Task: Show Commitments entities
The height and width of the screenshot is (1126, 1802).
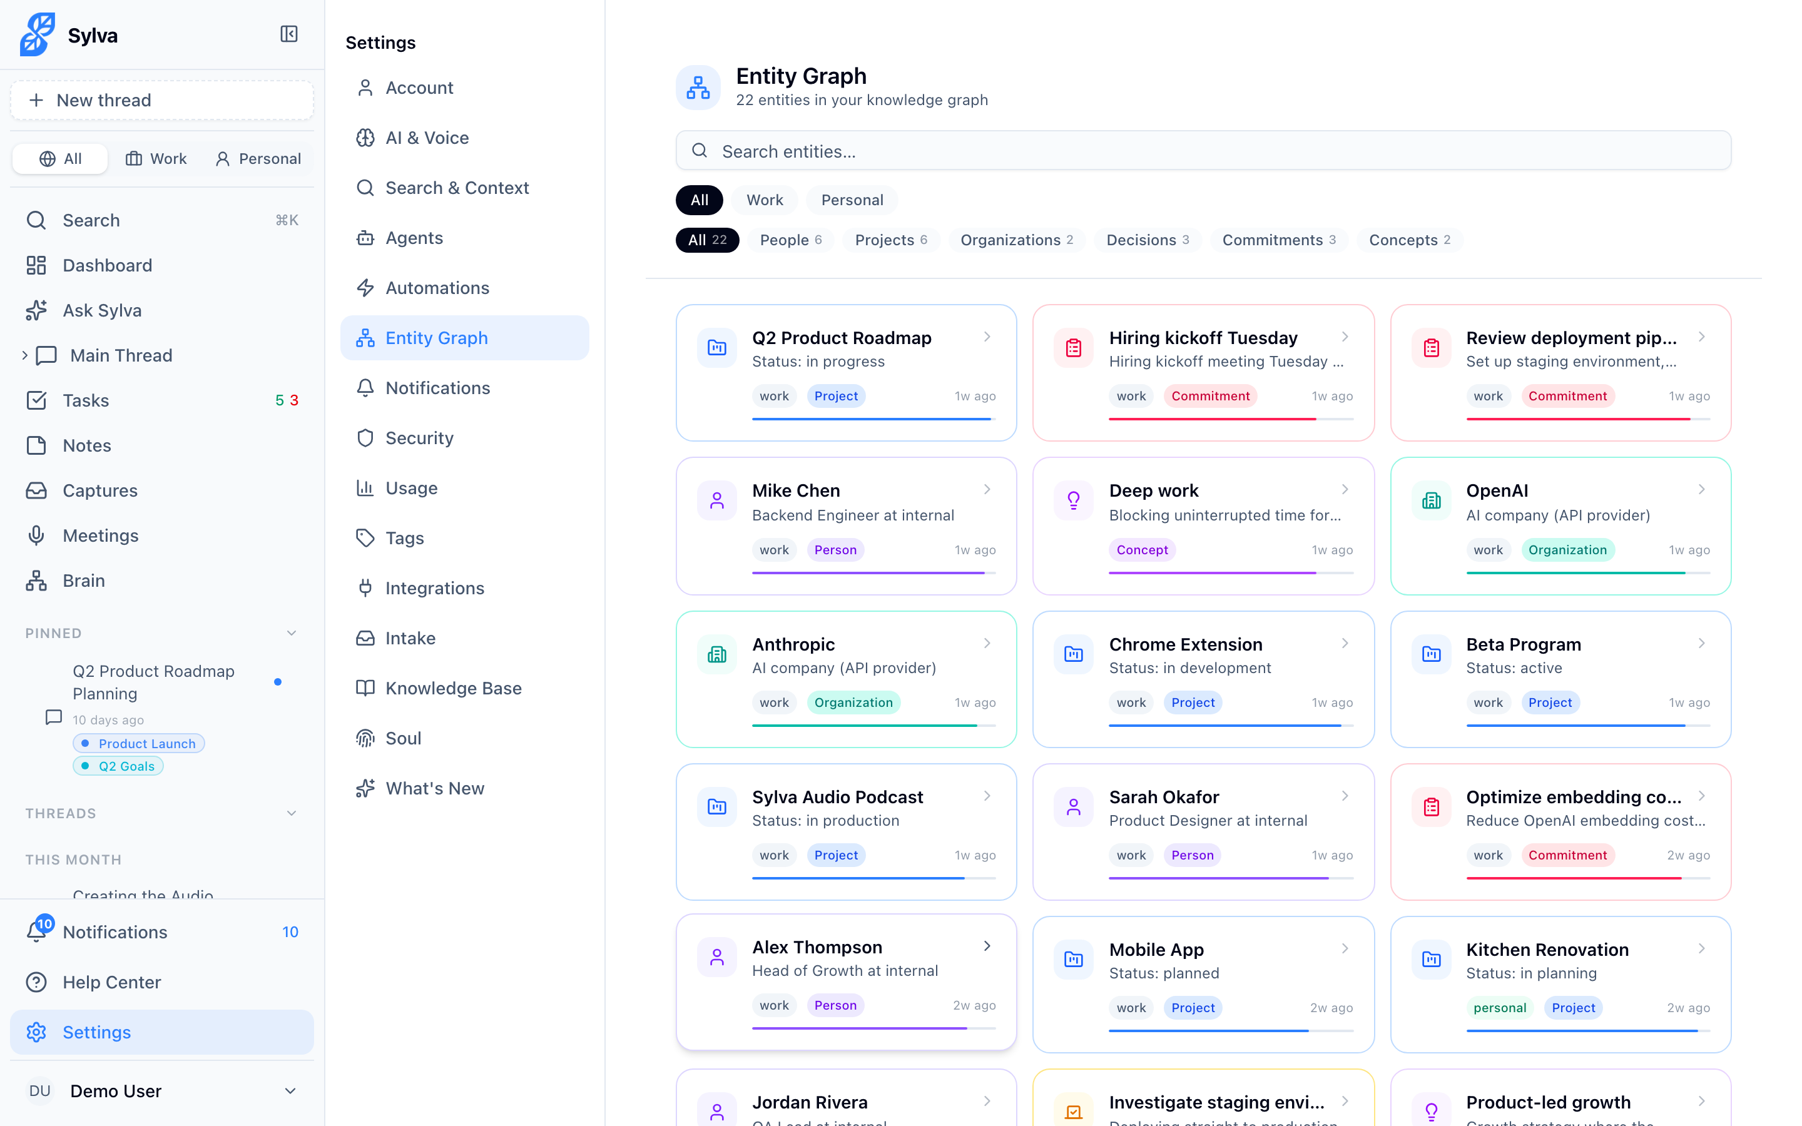Action: point(1278,240)
